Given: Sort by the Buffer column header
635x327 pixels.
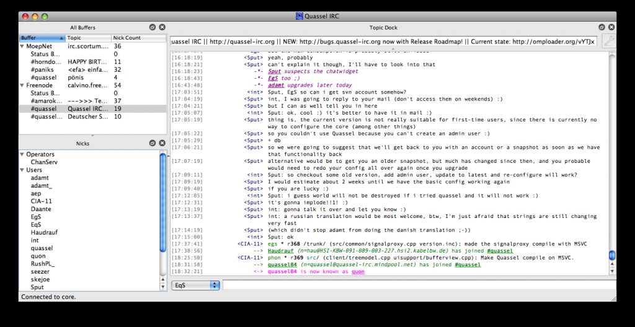Looking at the screenshot, I should (43, 38).
